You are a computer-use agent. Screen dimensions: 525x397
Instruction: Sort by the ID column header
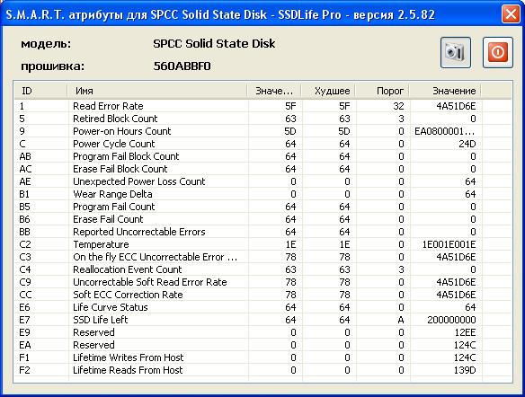point(40,91)
